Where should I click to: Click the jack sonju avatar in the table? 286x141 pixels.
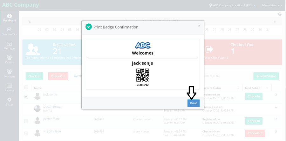point(37,96)
